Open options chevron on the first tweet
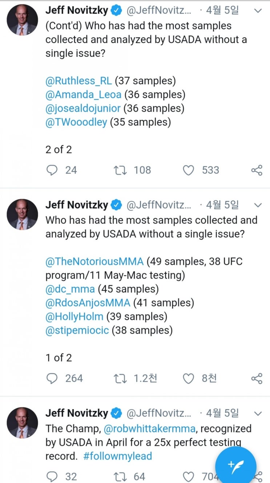The width and height of the screenshot is (270, 483). coord(258,11)
